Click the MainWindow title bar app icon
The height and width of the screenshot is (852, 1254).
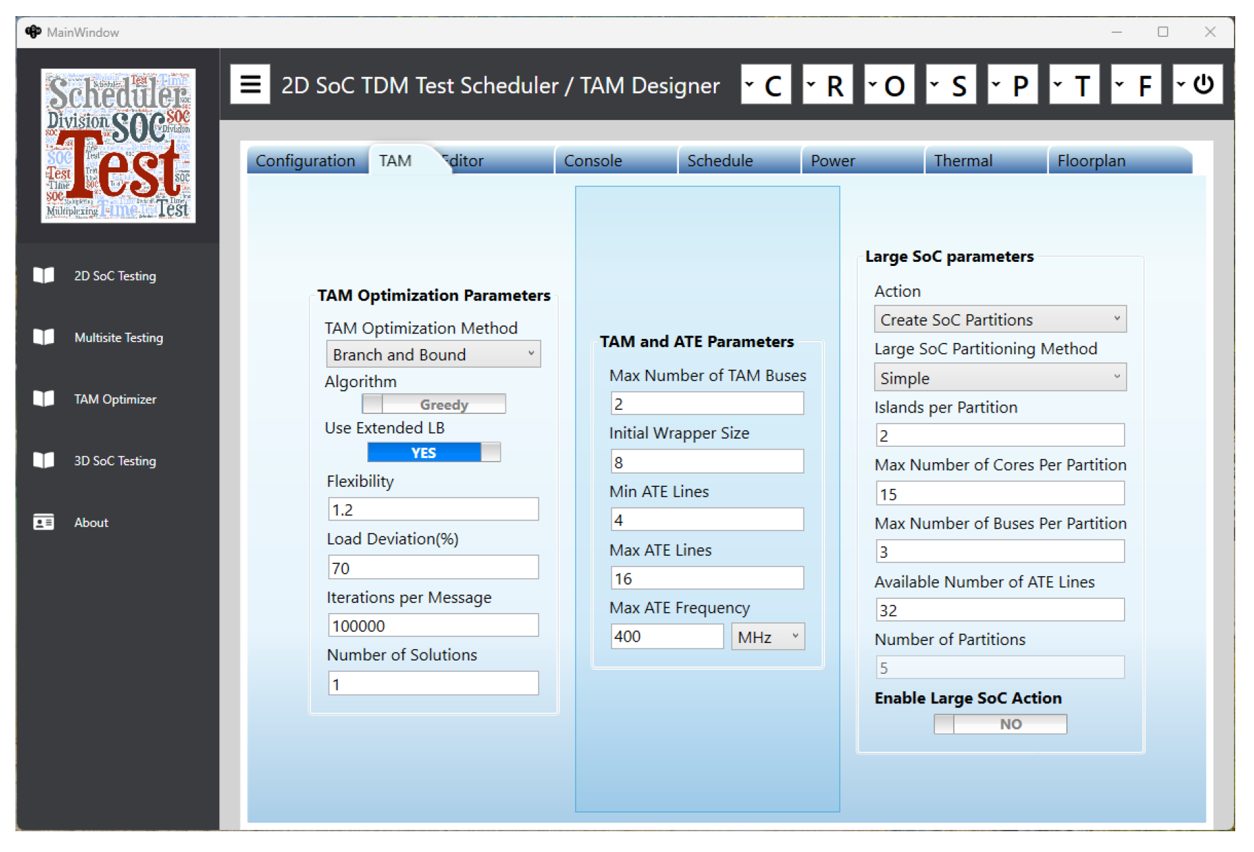(x=33, y=31)
